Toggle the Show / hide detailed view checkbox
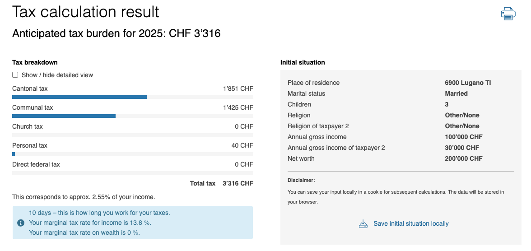 click(x=15, y=75)
